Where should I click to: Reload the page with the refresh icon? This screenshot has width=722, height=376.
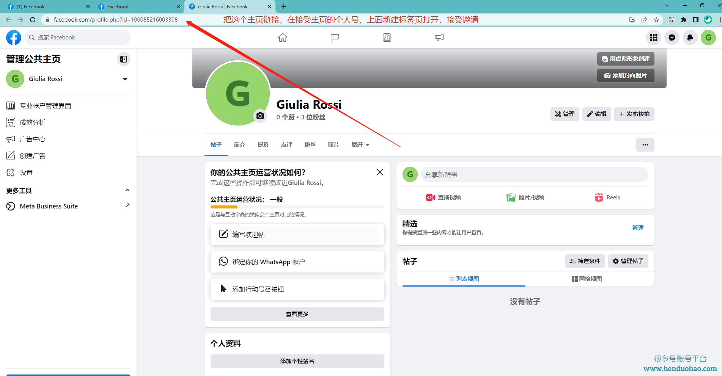(x=33, y=20)
